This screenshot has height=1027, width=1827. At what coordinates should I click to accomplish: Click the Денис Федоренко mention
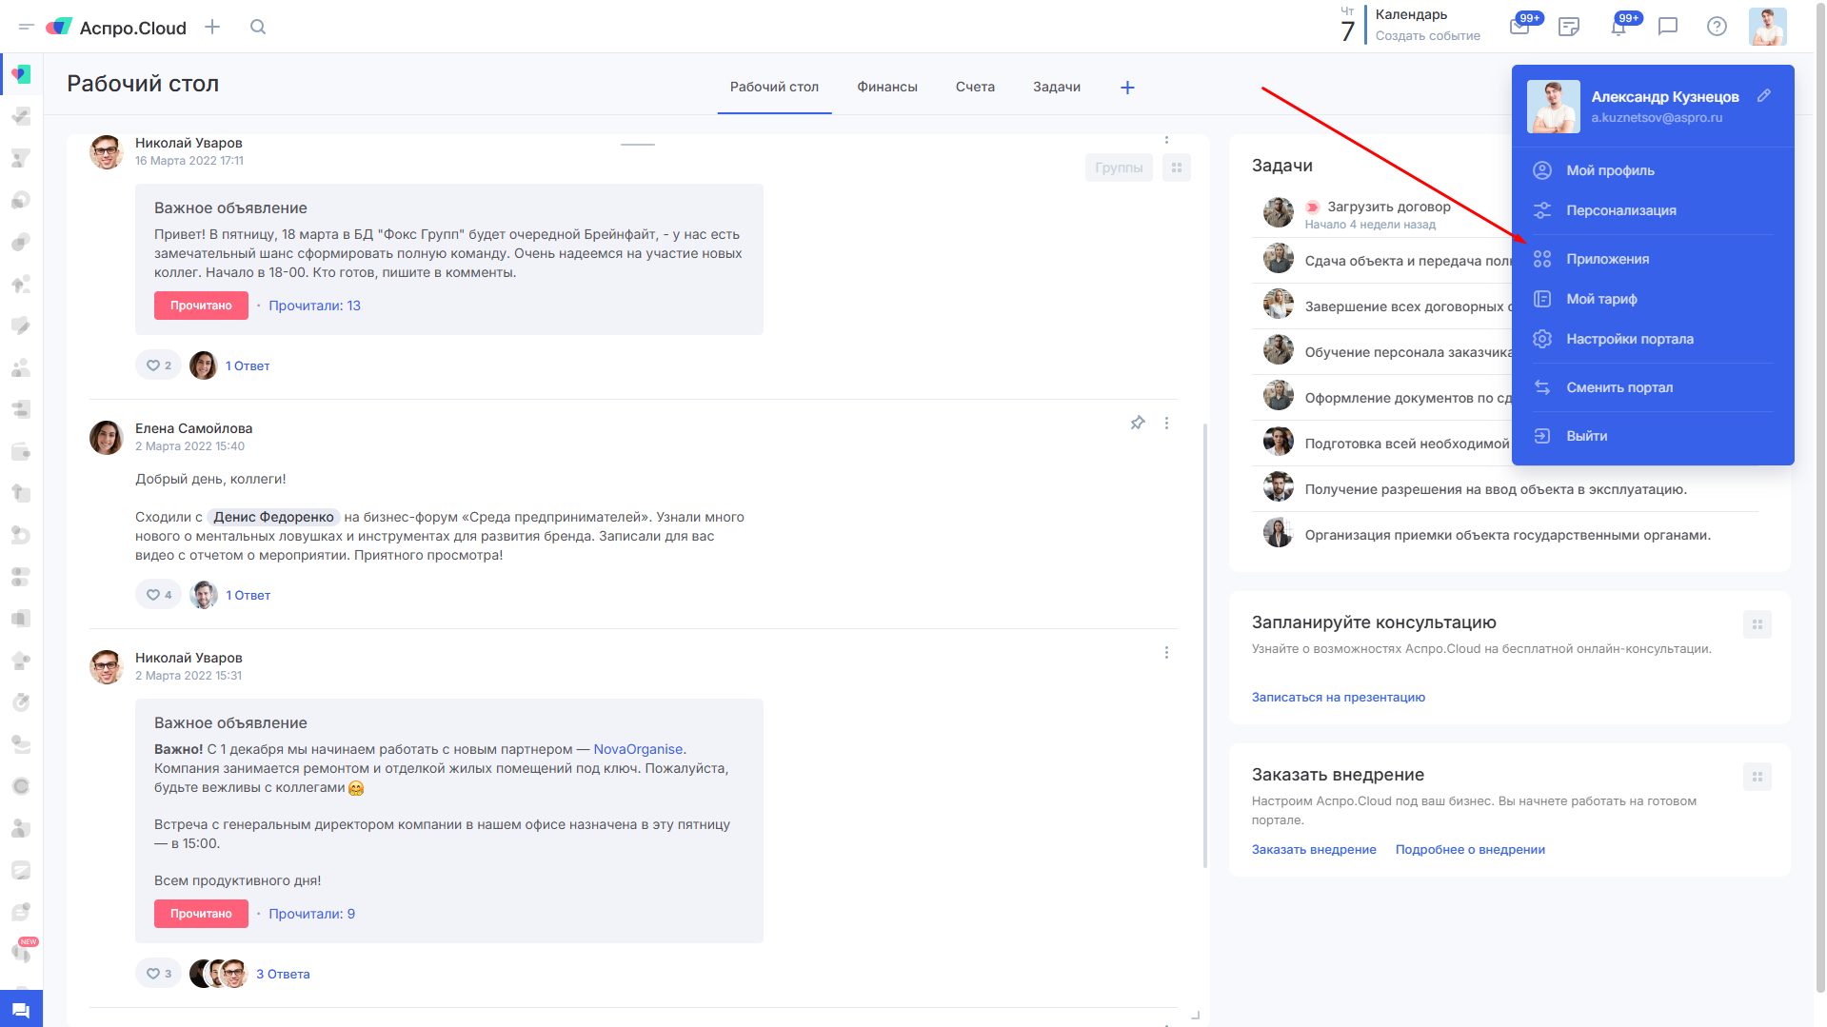click(273, 517)
